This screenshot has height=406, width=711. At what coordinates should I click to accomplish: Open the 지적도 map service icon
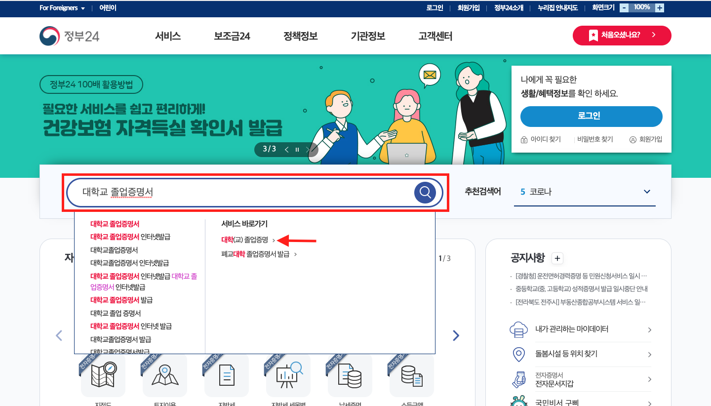click(x=103, y=375)
